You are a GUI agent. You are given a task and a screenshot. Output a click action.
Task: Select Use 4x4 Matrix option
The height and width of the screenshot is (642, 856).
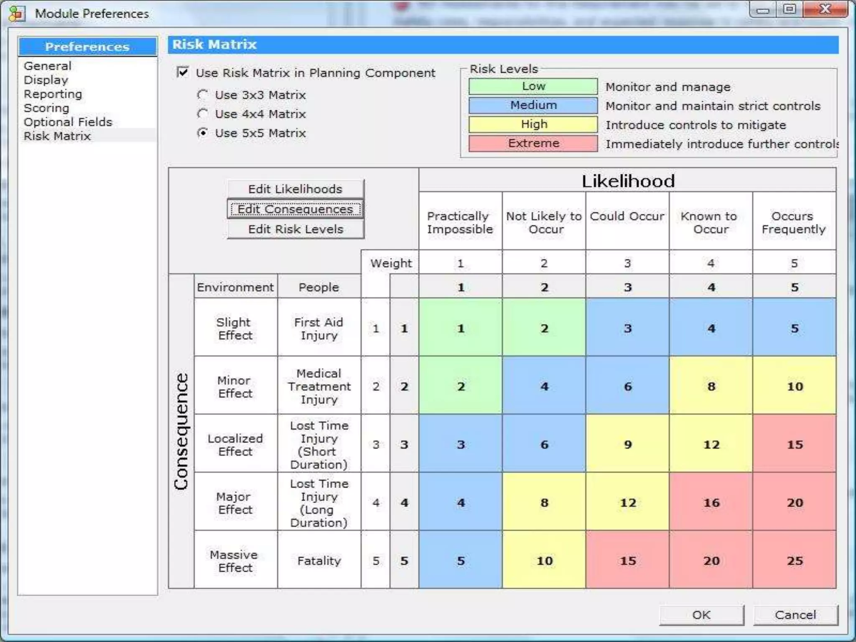click(203, 114)
